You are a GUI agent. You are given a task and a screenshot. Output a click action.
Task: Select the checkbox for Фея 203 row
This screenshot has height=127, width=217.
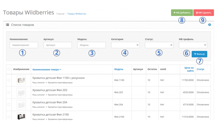click(9, 92)
